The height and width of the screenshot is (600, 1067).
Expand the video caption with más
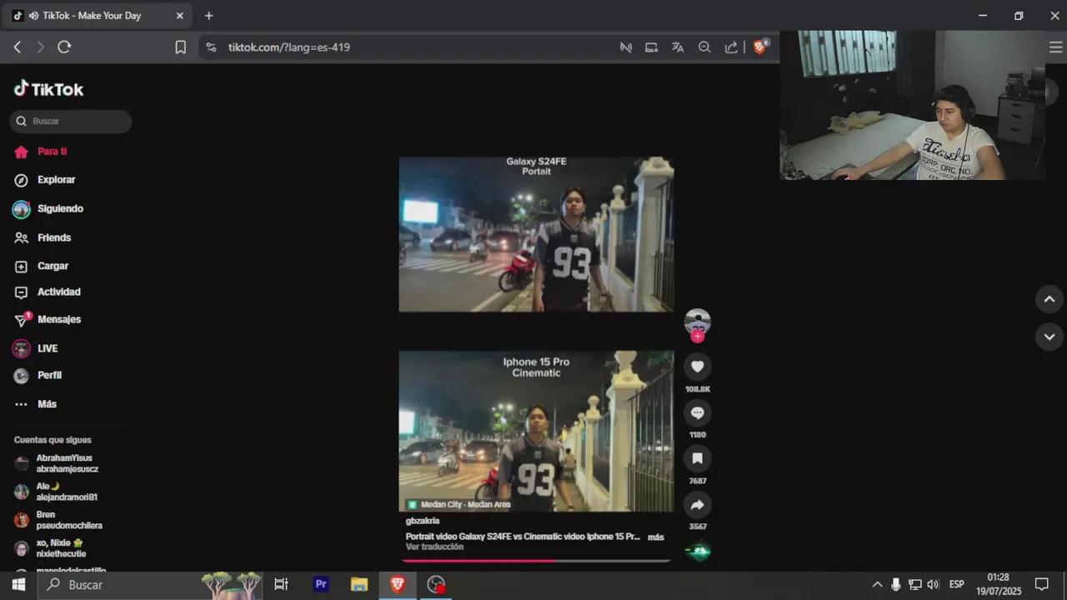[656, 537]
